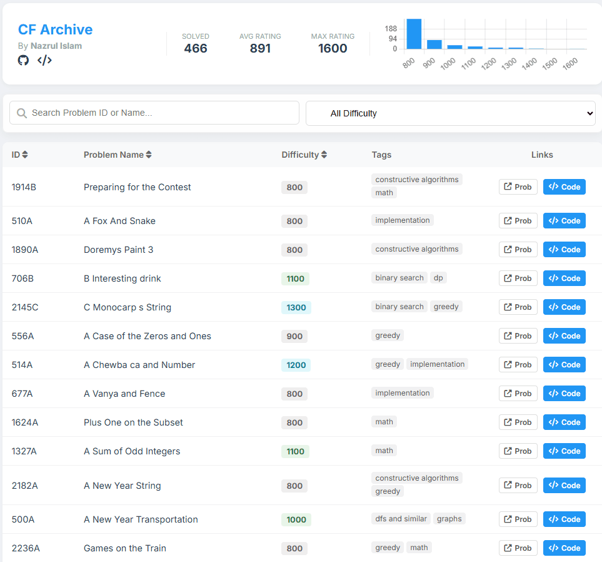Open Prob link for Chewba ca and Number

[518, 365]
